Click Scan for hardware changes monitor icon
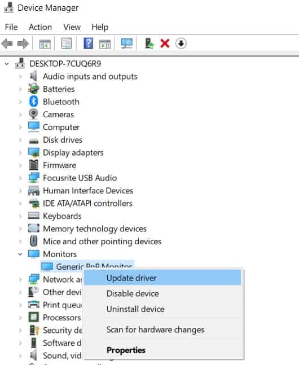Screen dimensions: 299x365 pos(127,43)
